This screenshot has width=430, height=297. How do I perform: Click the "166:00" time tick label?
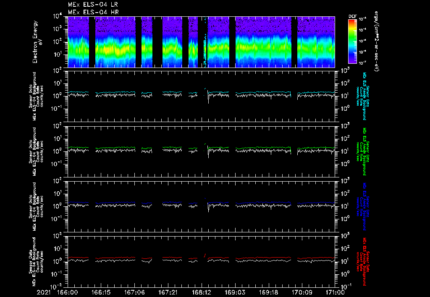[x=68, y=293]
